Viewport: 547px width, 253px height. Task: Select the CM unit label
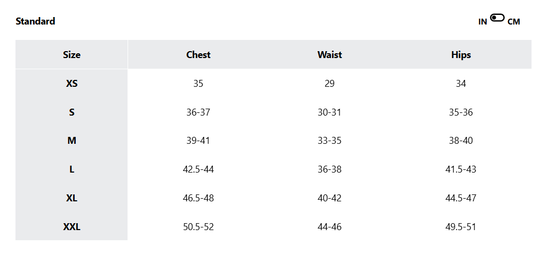point(513,22)
